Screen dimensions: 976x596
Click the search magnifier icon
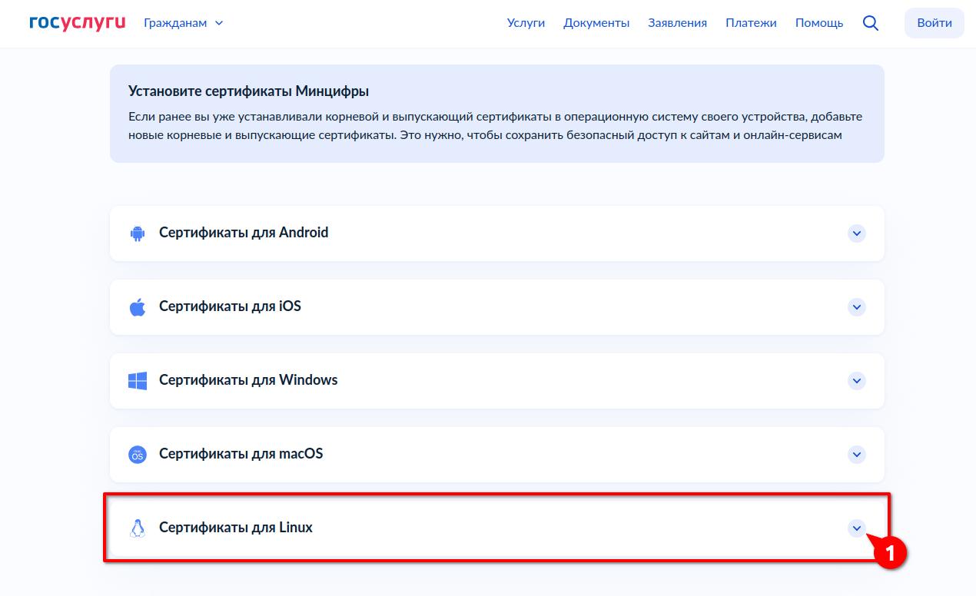[x=871, y=23]
